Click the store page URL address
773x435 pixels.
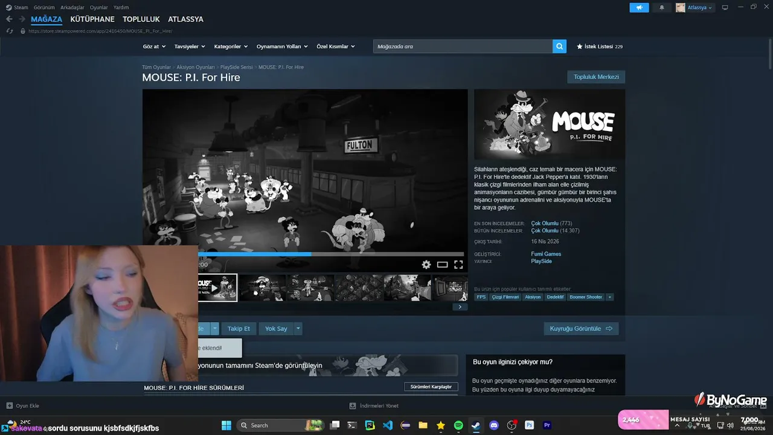[x=100, y=31]
